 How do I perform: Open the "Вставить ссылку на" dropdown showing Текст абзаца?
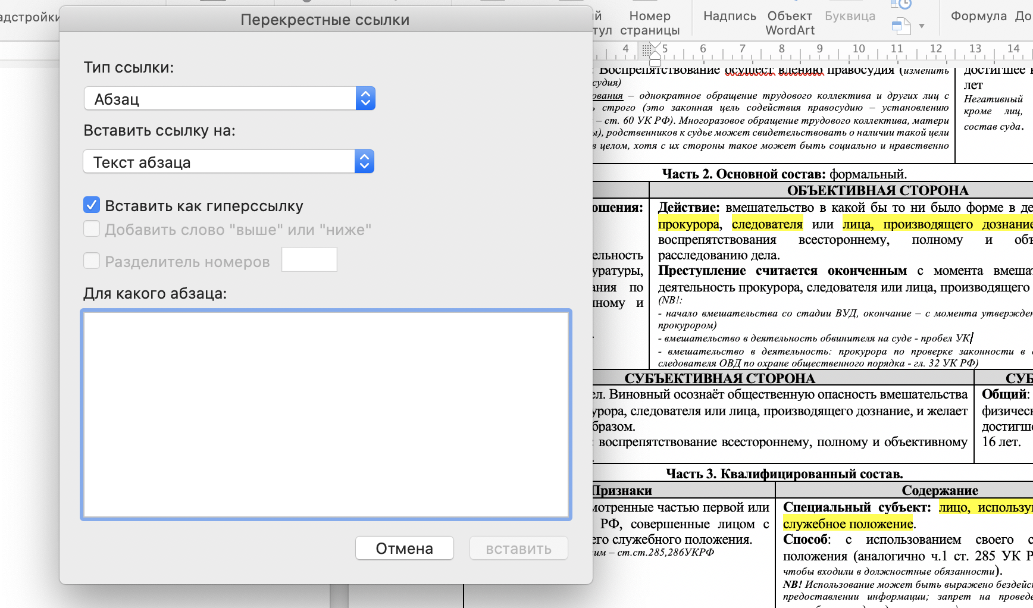[228, 162]
